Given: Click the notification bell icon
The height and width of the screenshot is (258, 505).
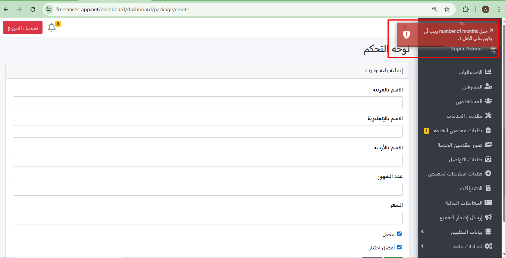Looking at the screenshot, I should [52, 28].
